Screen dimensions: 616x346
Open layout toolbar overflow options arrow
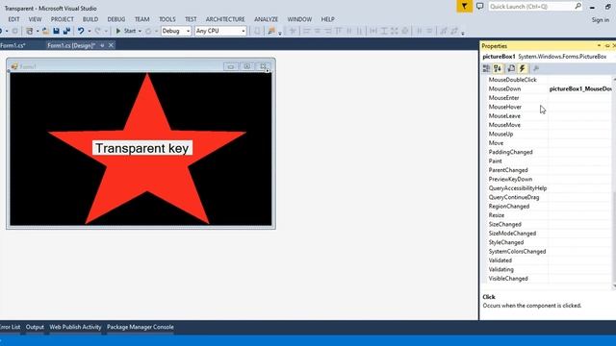pyautogui.click(x=463, y=34)
